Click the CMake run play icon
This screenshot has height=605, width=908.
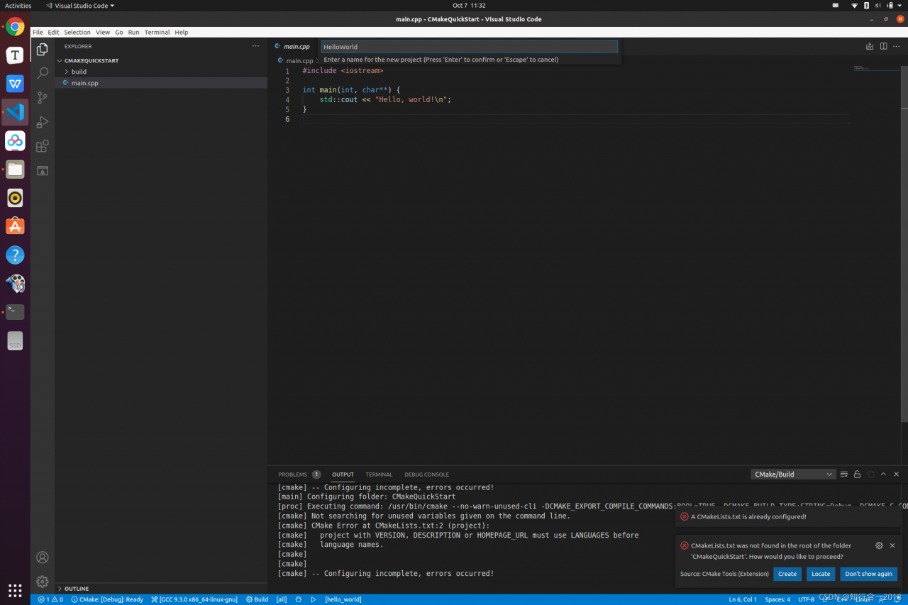[x=313, y=599]
